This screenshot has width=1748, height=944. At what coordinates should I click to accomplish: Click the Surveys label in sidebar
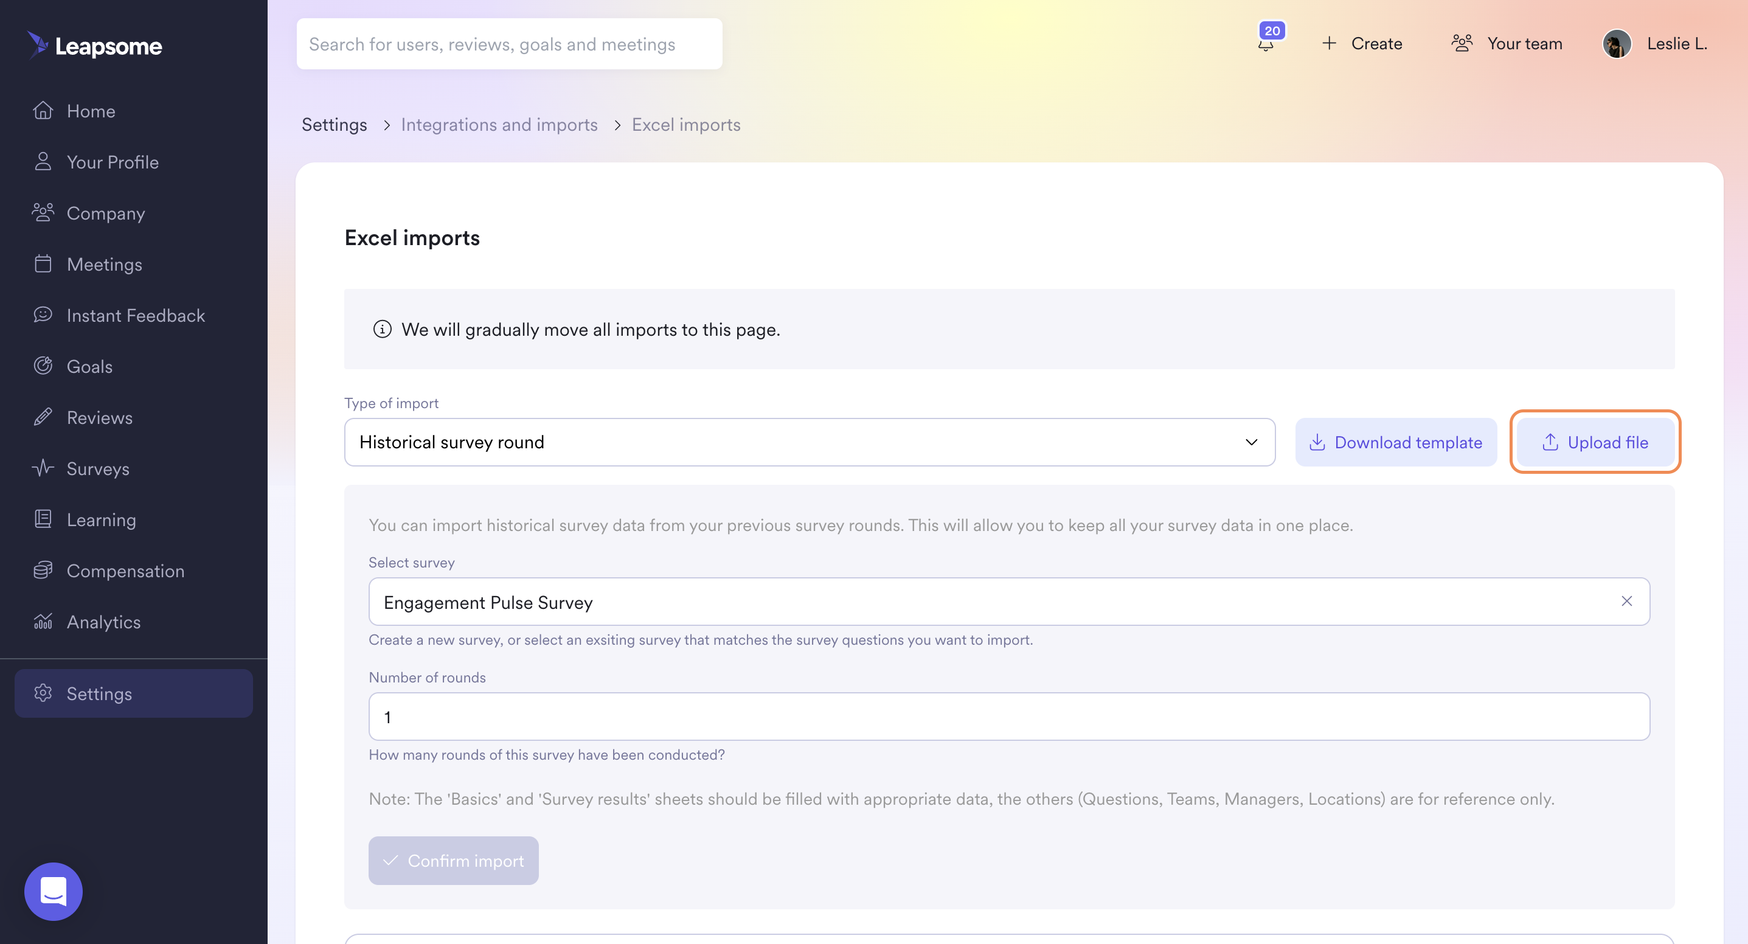click(x=98, y=468)
